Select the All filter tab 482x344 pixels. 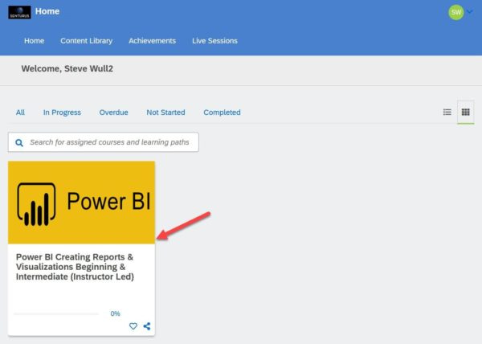point(20,113)
